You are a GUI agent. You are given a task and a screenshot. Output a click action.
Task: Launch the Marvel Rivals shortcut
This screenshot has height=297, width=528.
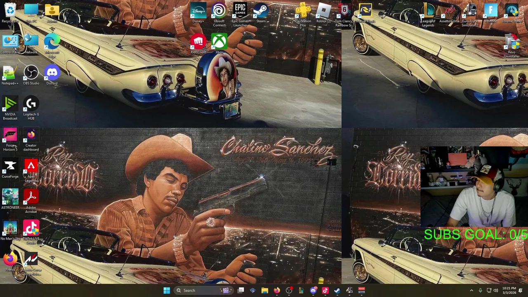coord(365,13)
